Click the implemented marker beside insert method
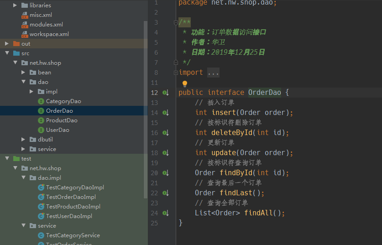Image resolution: width=382 pixels, height=245 pixels. (x=166, y=113)
